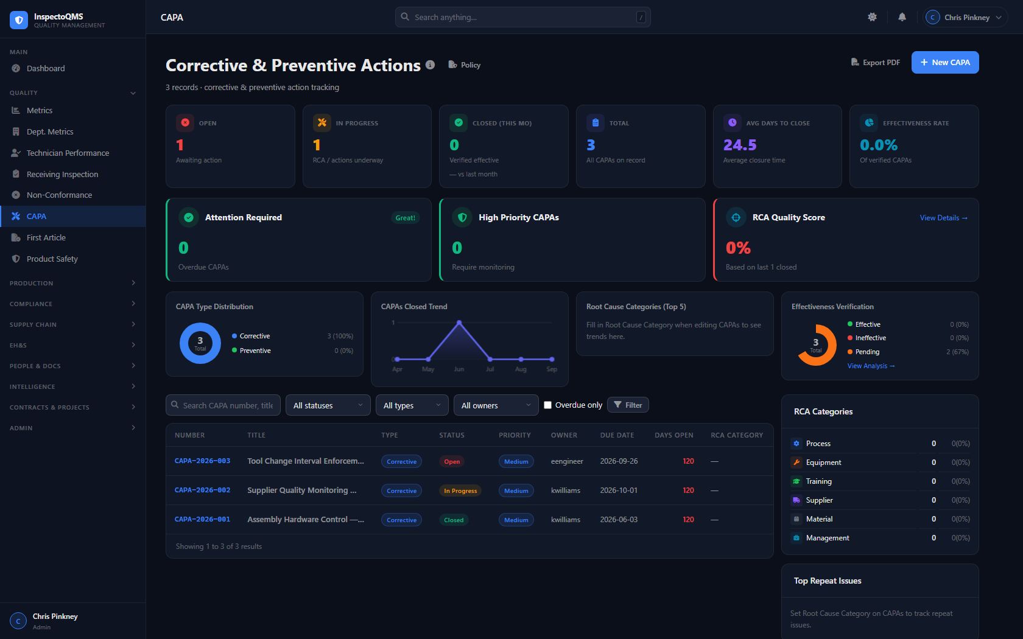
Task: Expand the Intelligence sidebar section
Action: point(72,386)
